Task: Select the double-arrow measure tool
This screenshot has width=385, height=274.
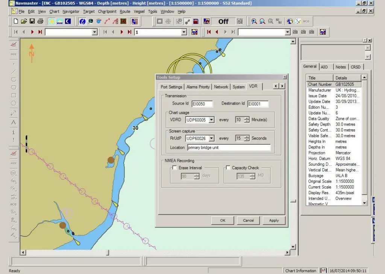Action: click(x=14, y=113)
